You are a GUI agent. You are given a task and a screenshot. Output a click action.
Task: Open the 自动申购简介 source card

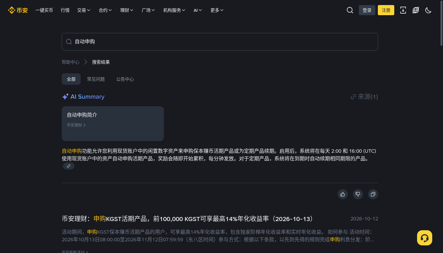tap(113, 124)
